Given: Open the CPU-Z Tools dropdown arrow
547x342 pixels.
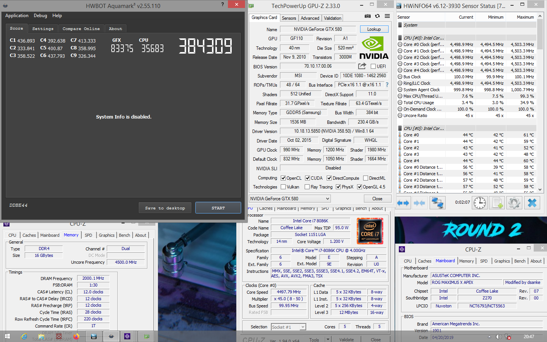Looking at the screenshot, I should coord(328,340).
